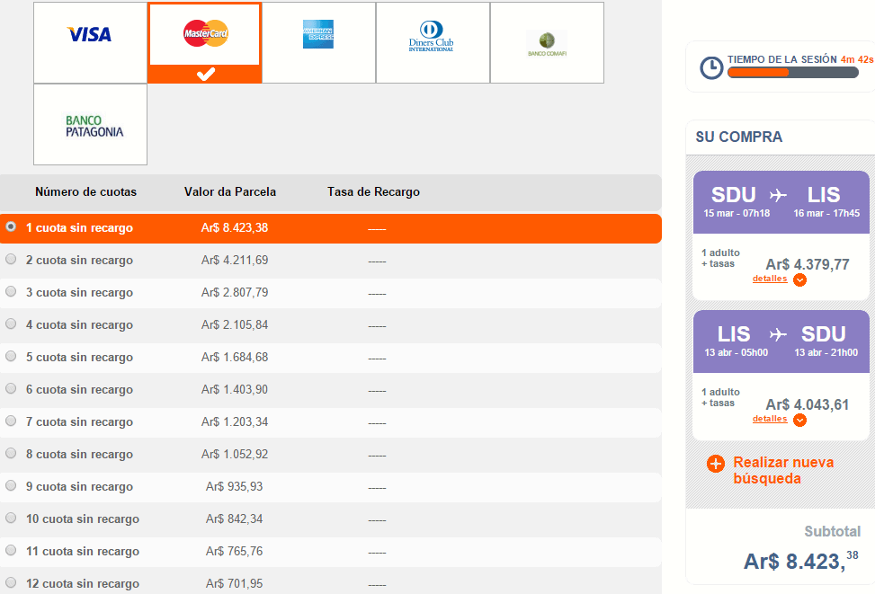Click the orange plus icon for new search
Viewport: 875px width, 594px height.
[716, 464]
